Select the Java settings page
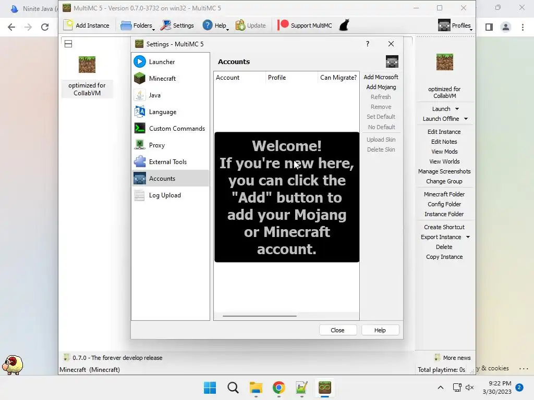 tap(171, 95)
